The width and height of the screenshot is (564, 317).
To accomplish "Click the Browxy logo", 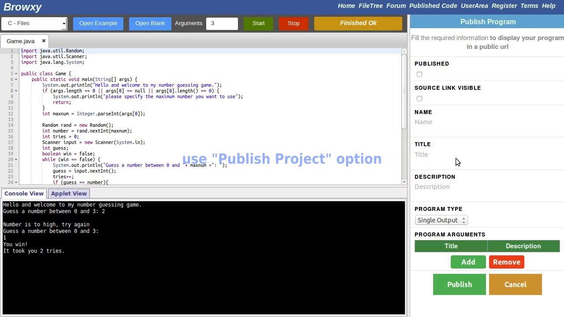I will [22, 7].
